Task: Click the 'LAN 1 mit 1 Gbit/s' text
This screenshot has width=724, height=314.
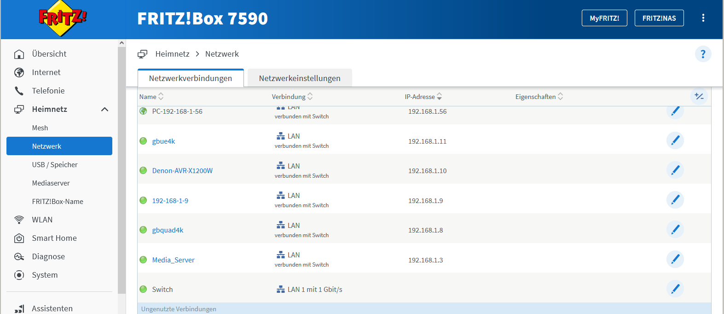Action: 315,289
